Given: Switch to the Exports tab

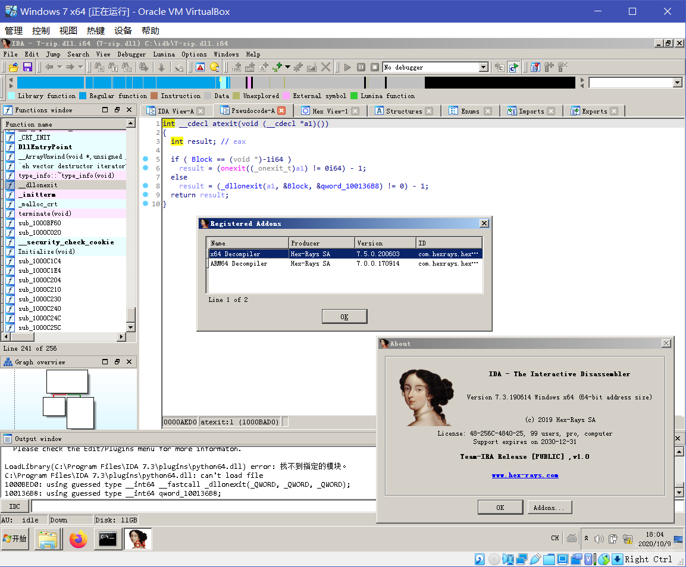Looking at the screenshot, I should tap(594, 112).
